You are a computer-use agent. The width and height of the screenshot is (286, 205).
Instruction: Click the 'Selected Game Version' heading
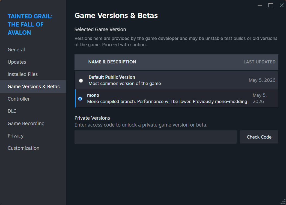100,30
